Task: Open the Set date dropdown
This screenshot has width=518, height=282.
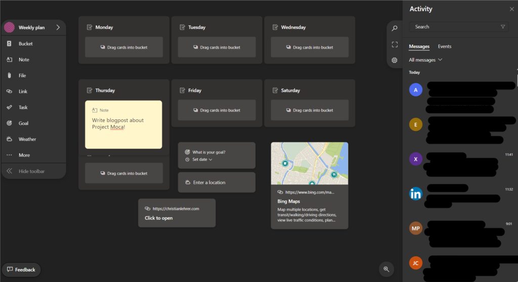Action: 202,160
